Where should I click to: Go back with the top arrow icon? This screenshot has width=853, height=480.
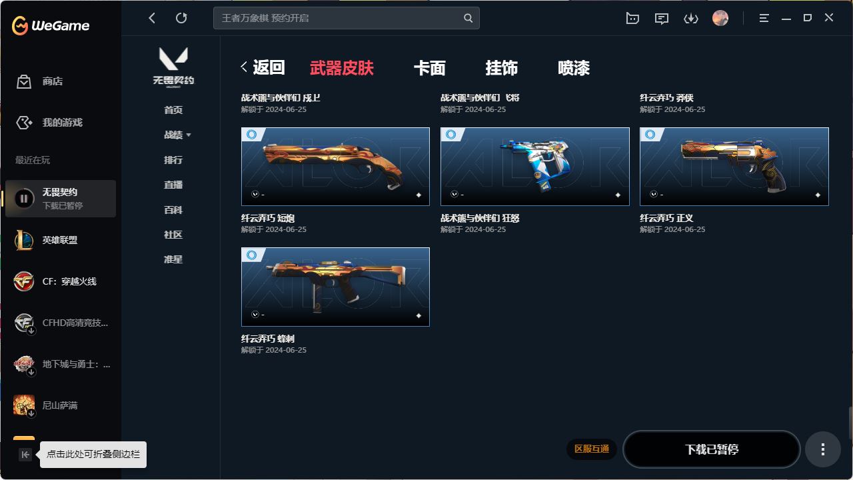152,18
